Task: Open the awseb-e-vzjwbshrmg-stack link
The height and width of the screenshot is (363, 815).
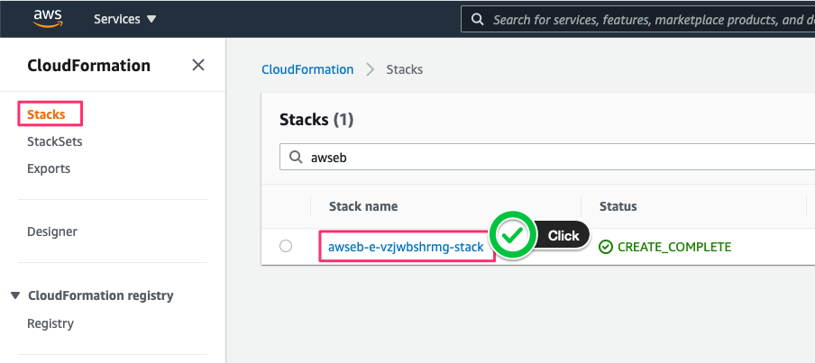Action: [406, 247]
